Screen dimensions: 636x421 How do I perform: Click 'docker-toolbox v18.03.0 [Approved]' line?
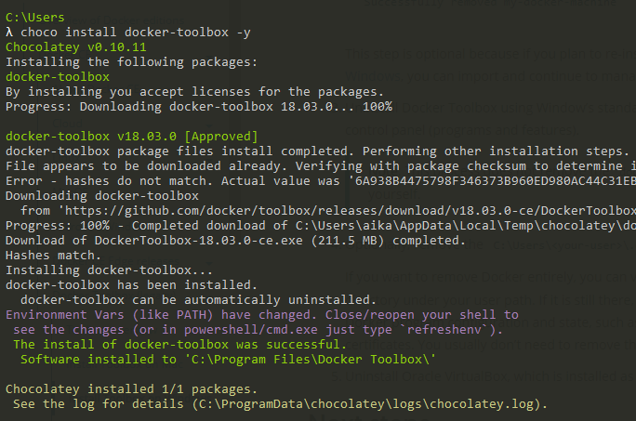pos(131,137)
